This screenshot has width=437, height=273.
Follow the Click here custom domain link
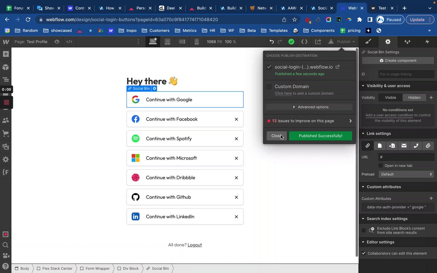283,94
